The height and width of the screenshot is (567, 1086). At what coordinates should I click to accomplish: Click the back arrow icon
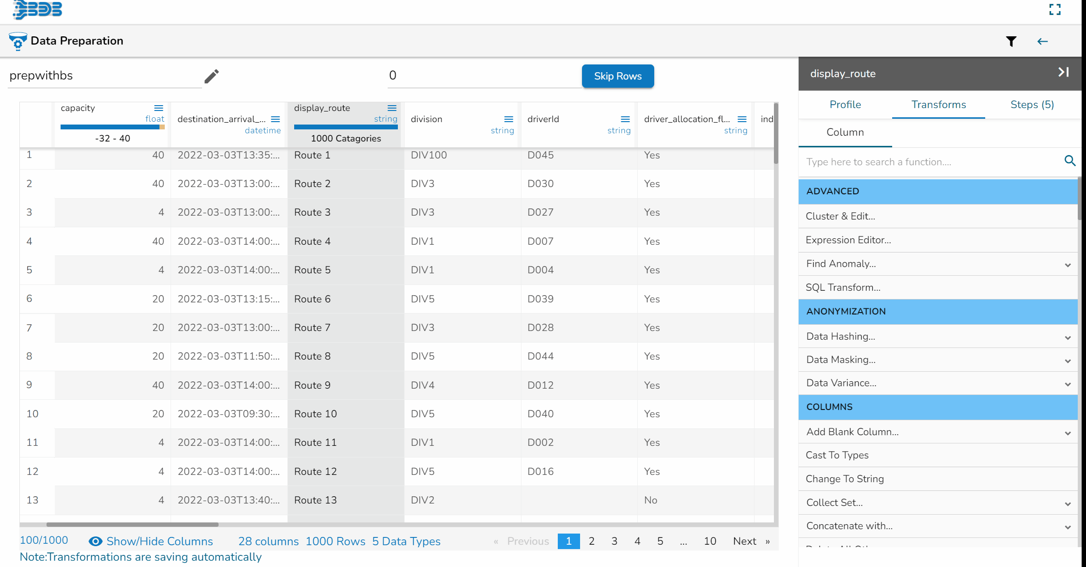(x=1042, y=42)
